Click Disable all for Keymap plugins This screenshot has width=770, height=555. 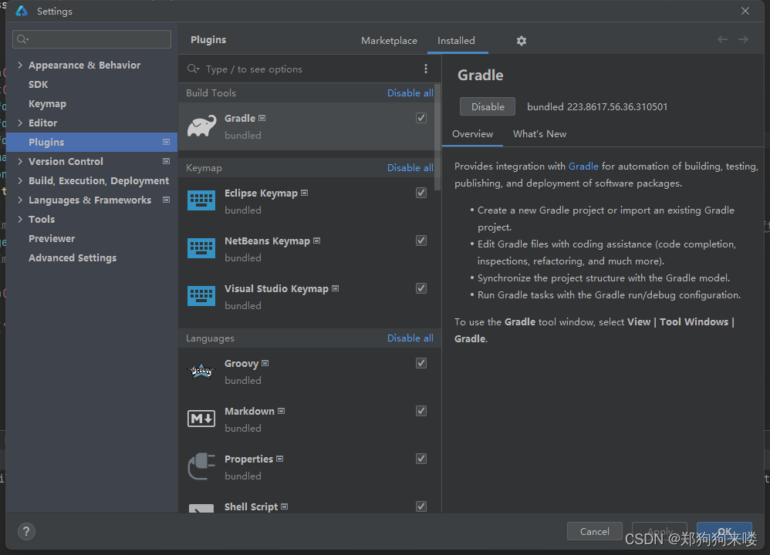410,168
